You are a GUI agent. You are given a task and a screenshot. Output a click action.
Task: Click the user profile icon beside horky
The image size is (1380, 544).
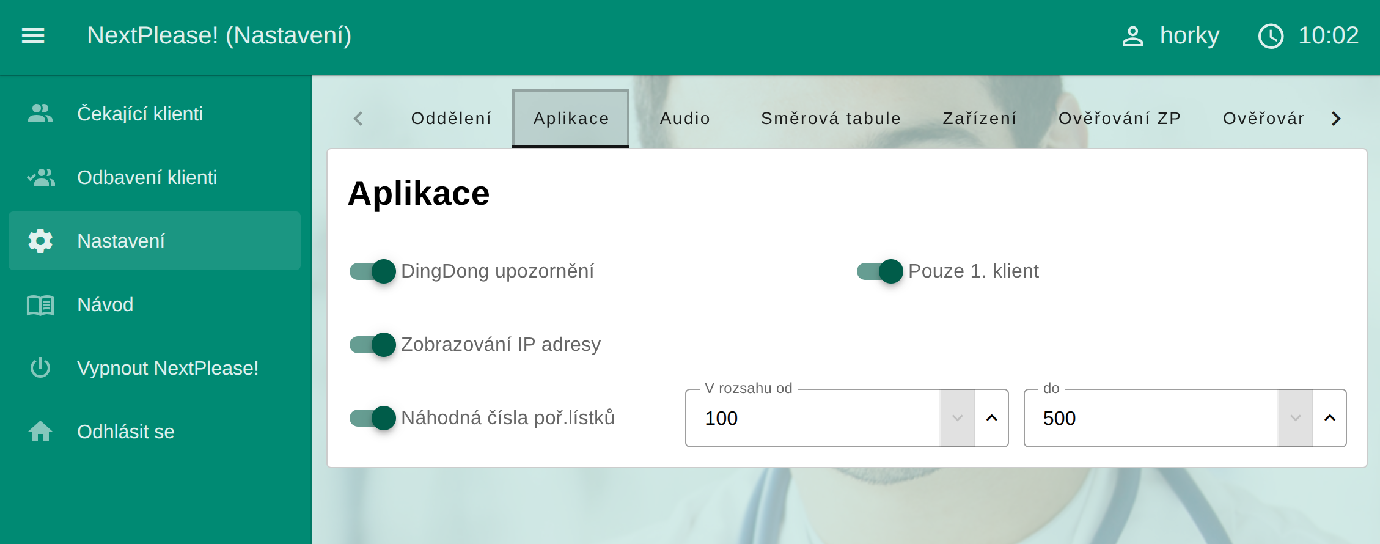(x=1132, y=36)
